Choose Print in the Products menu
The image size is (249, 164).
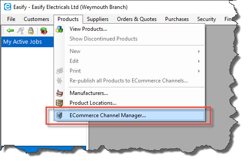(x=129, y=71)
